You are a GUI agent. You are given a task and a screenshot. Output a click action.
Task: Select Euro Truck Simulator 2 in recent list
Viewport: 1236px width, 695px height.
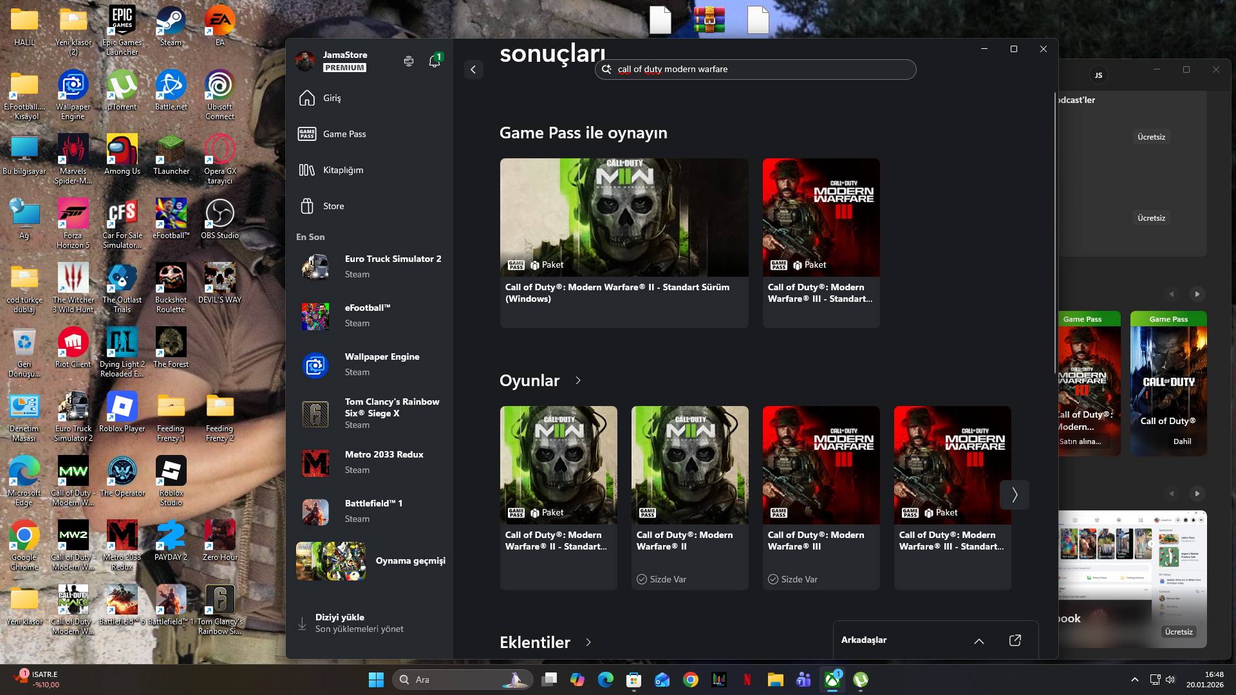pos(370,266)
